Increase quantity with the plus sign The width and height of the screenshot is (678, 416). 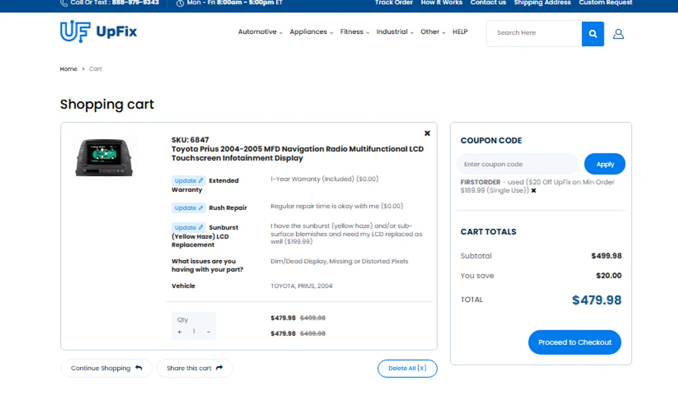pyautogui.click(x=179, y=332)
